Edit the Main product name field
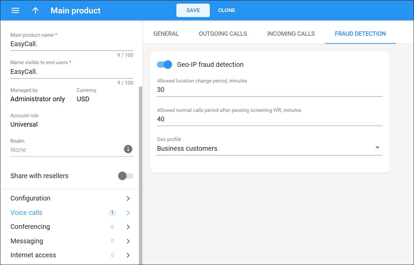414x265 pixels. (72, 44)
